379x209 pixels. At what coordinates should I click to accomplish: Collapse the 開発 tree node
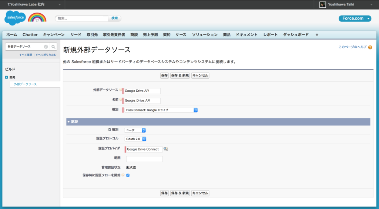click(7, 77)
